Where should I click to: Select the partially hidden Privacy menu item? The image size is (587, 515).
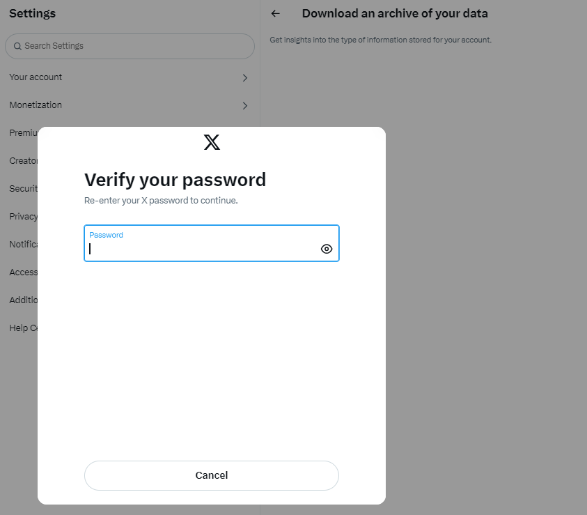click(x=23, y=217)
